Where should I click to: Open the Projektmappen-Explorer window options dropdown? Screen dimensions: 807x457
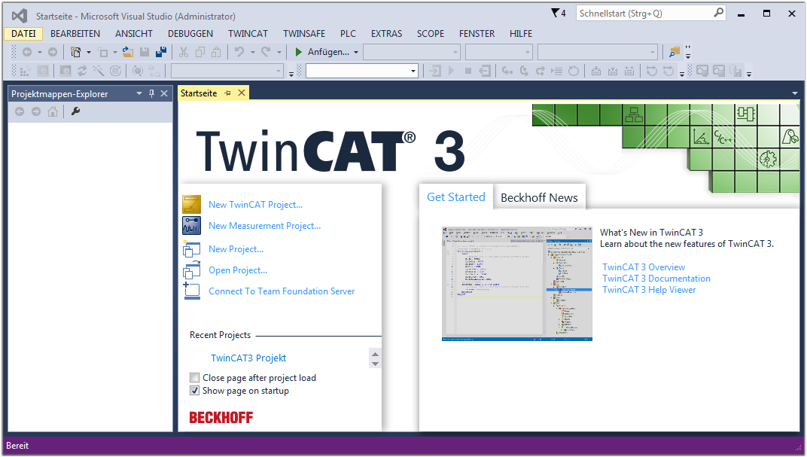click(139, 93)
